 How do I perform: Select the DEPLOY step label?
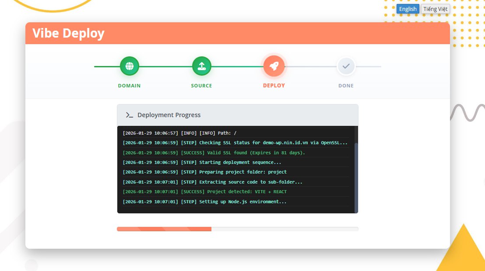(x=274, y=86)
